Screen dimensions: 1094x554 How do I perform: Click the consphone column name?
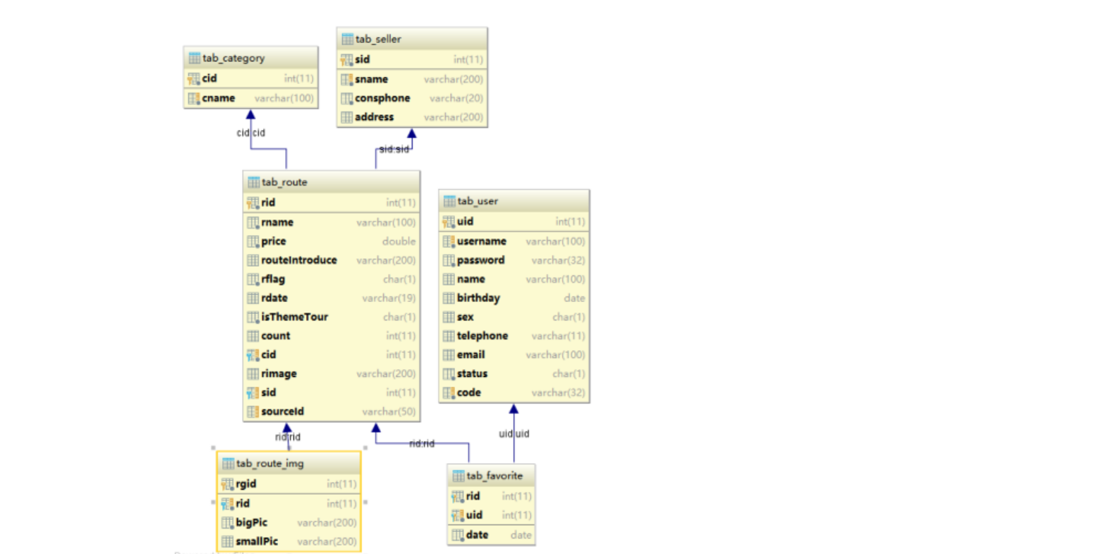382,98
